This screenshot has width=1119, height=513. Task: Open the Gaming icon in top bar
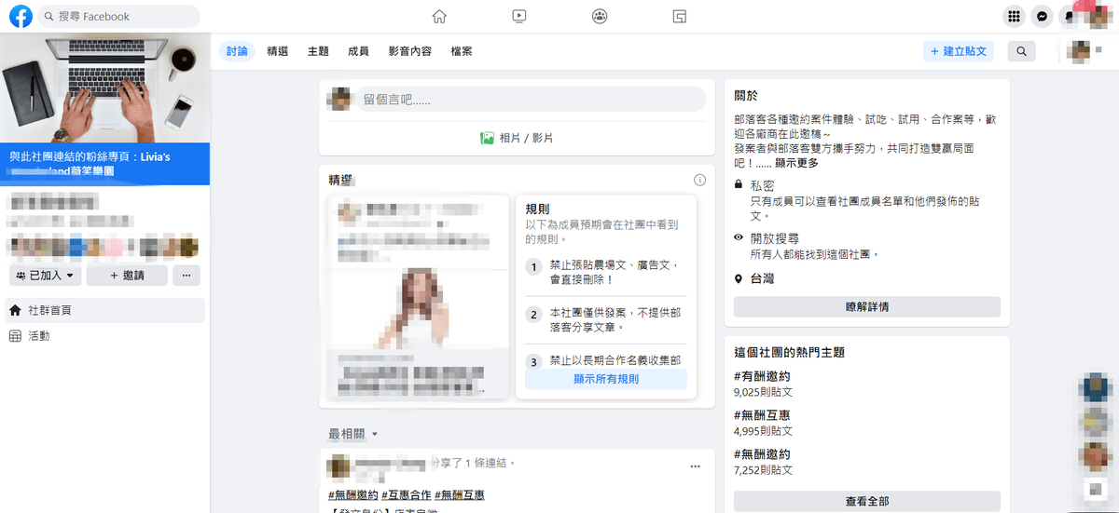click(x=680, y=16)
